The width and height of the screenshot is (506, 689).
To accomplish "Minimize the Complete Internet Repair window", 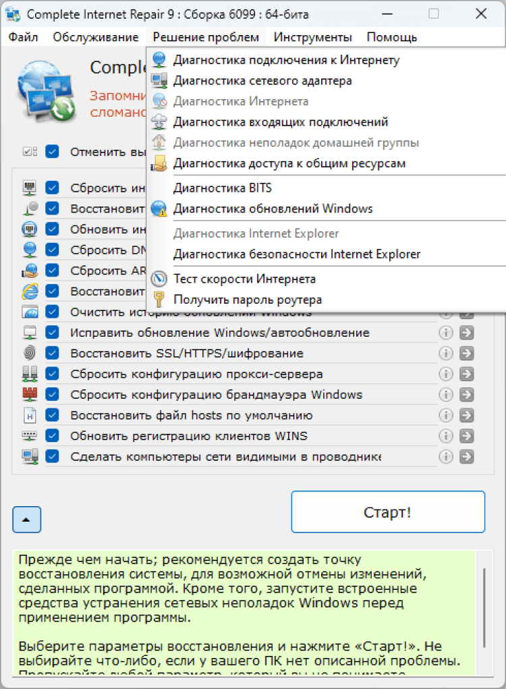I will 387,13.
